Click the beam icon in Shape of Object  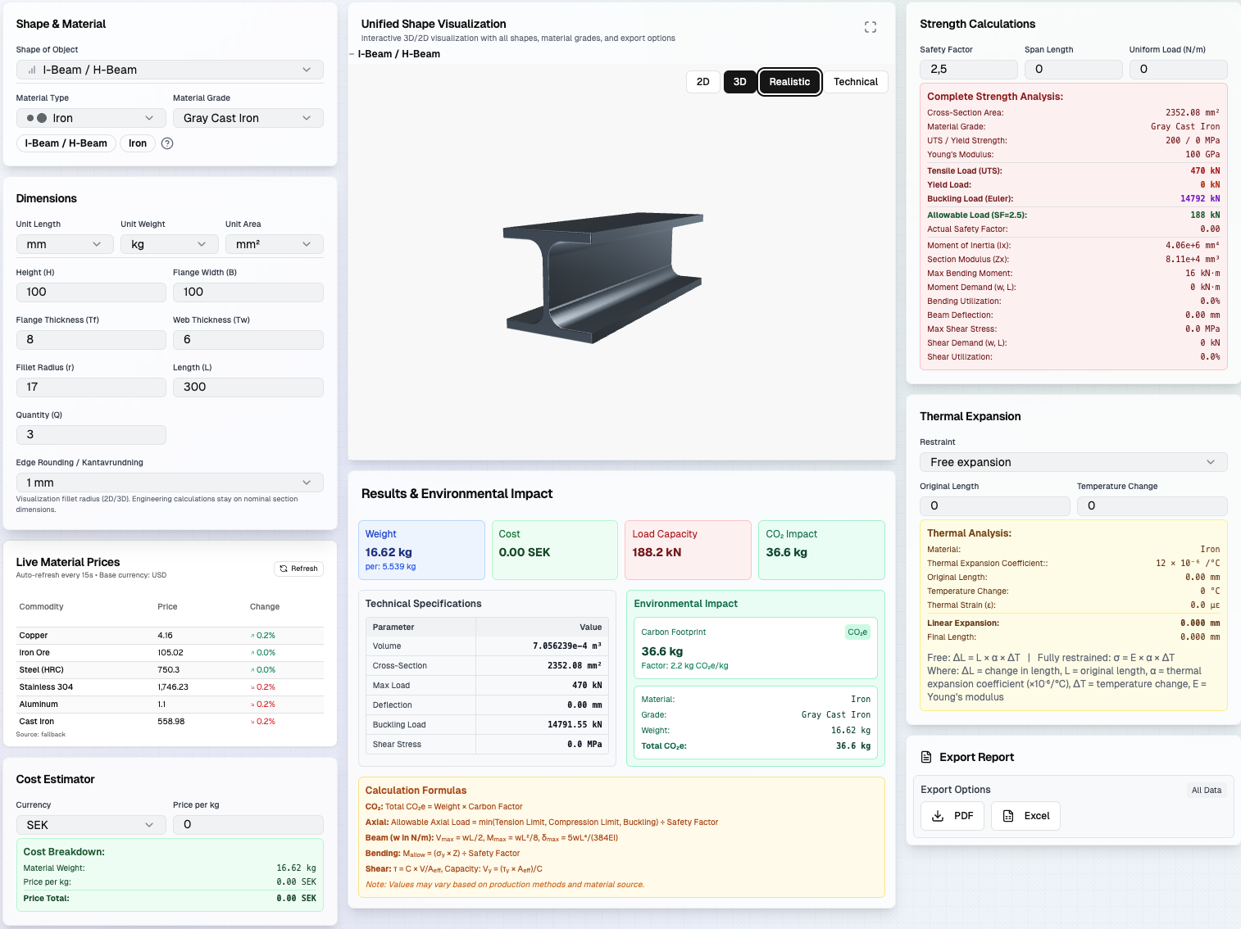pos(30,70)
